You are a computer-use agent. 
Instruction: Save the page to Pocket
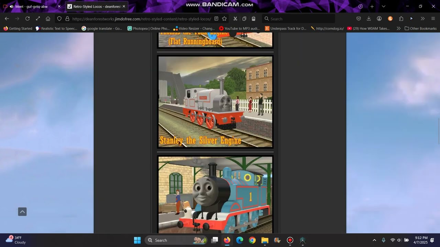(x=359, y=19)
